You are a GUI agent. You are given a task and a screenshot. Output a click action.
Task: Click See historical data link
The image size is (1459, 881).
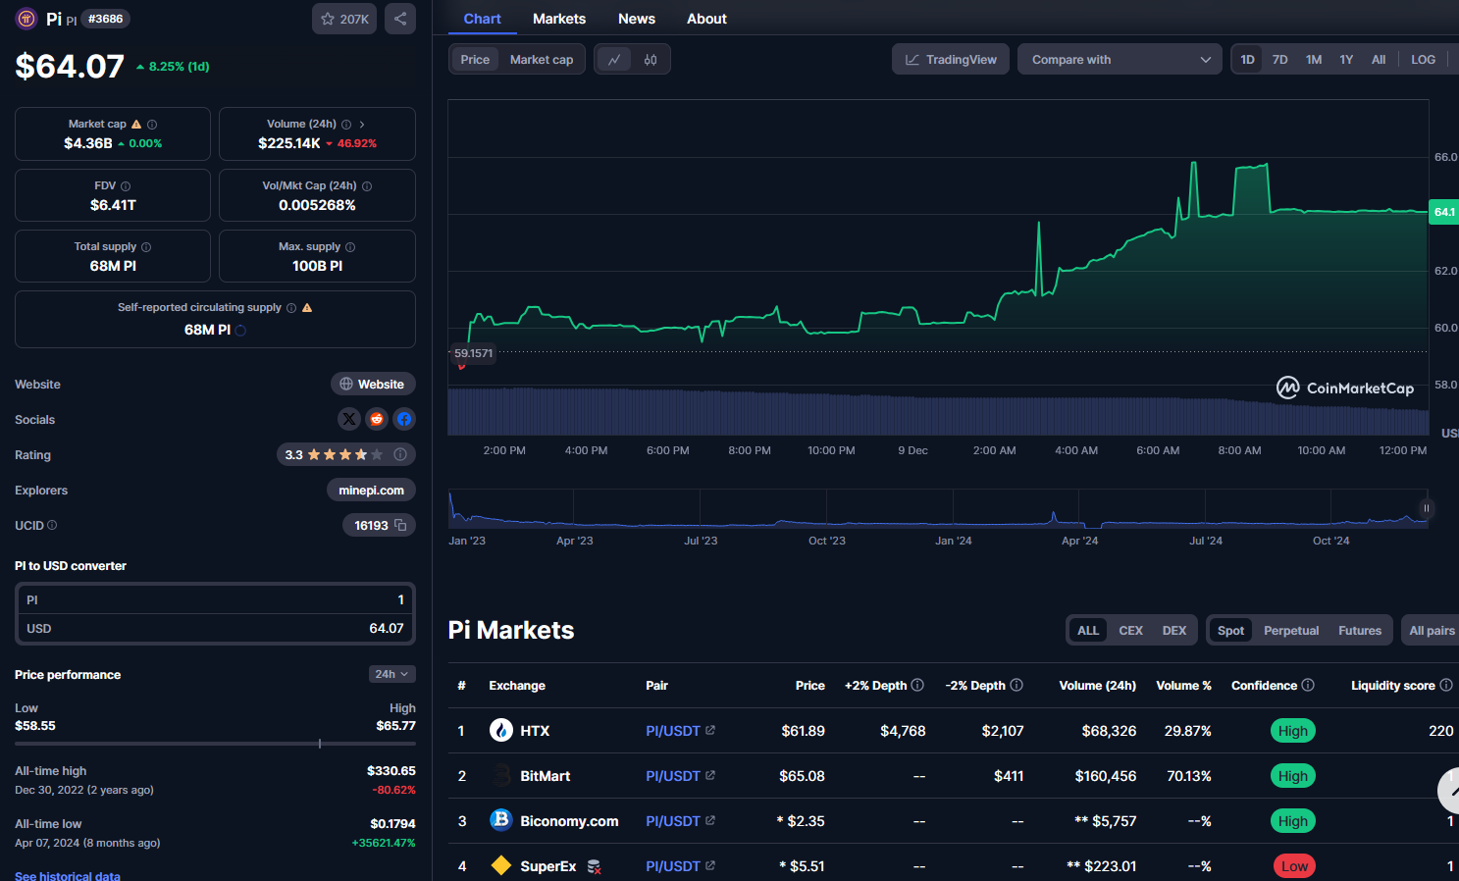click(x=68, y=875)
